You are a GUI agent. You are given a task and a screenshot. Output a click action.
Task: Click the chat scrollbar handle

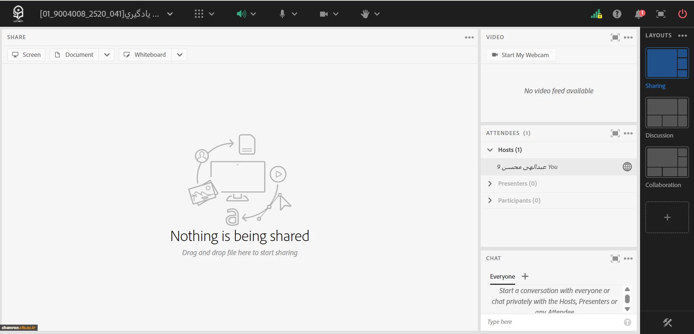(x=627, y=299)
